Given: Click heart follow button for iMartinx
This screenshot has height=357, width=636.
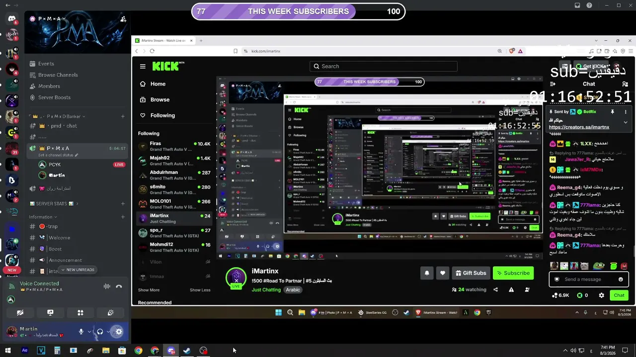Looking at the screenshot, I should 443,273.
